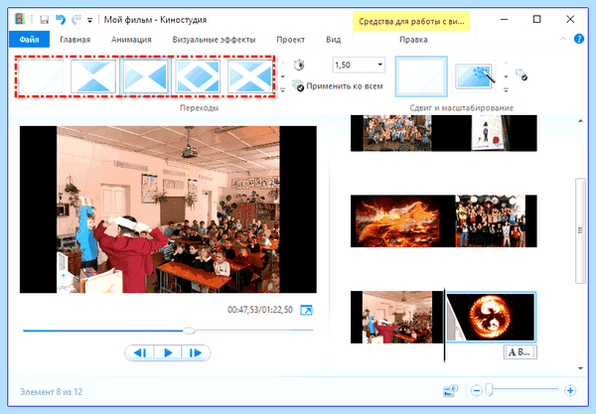The height and width of the screenshot is (414, 596).
Task: Click Применить ко всем
Action: coord(338,86)
